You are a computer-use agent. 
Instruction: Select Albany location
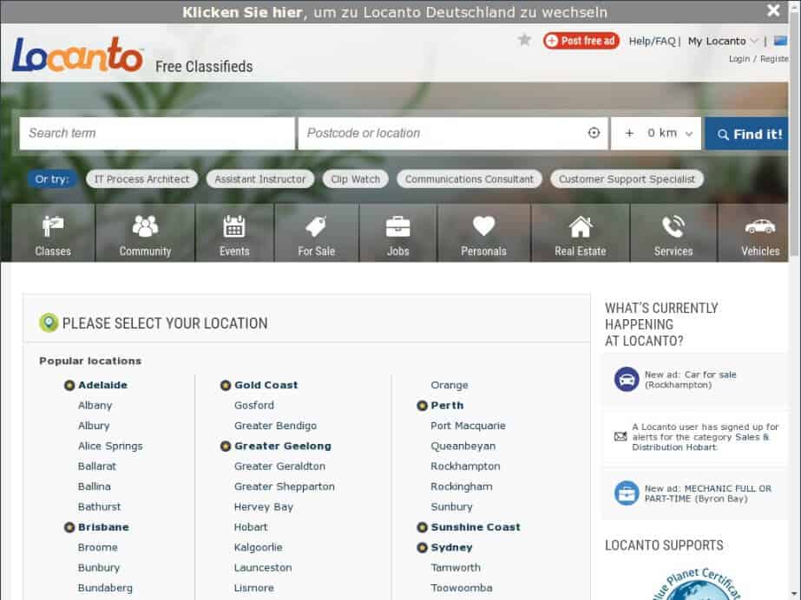pyautogui.click(x=95, y=406)
